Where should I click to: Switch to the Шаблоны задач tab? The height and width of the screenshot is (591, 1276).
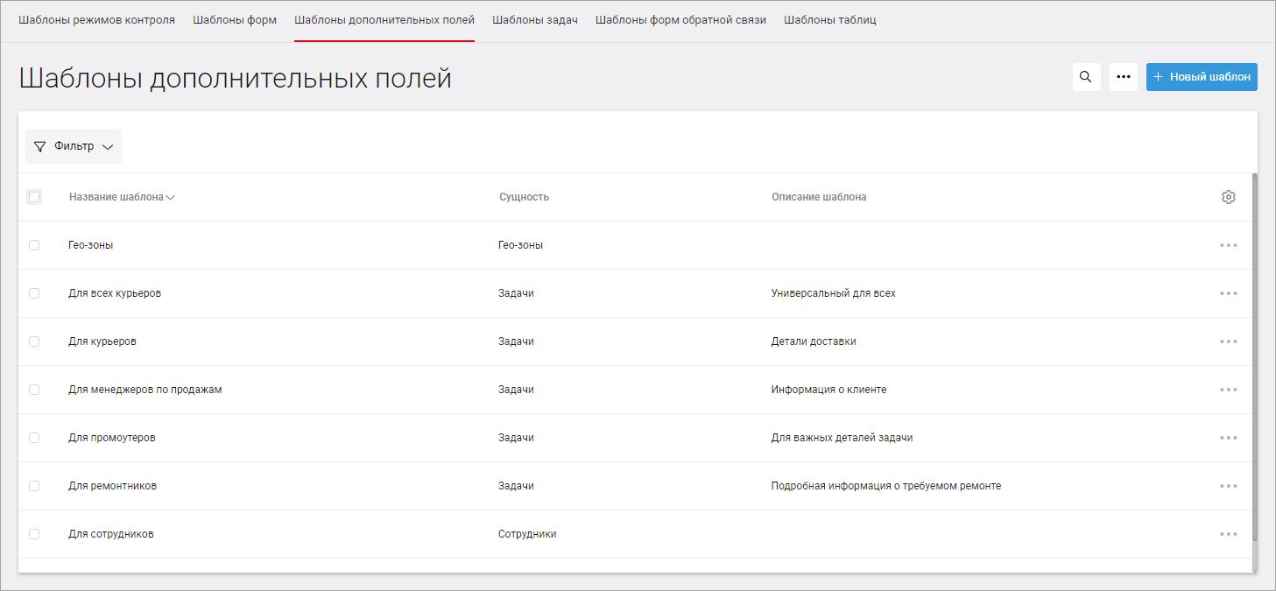pos(535,18)
